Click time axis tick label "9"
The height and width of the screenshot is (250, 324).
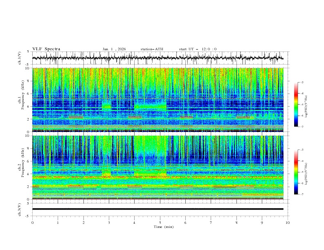click(x=262, y=223)
